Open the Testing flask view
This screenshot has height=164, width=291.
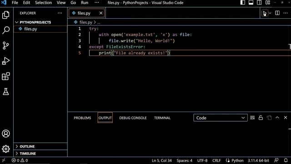click(x=6, y=92)
